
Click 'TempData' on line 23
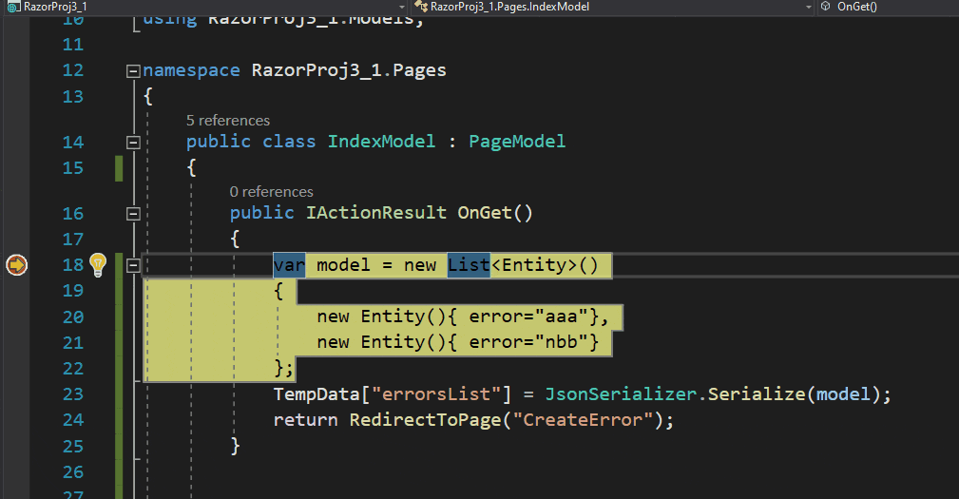pos(316,394)
